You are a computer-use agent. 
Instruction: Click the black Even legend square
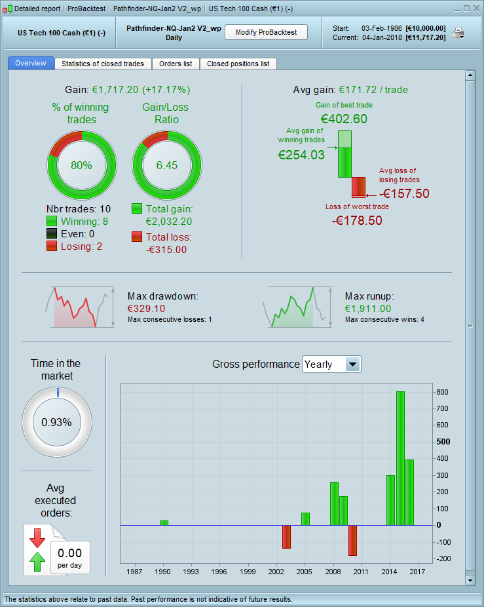[52, 233]
